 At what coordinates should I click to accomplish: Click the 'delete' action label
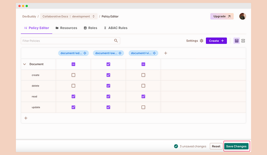(35, 86)
